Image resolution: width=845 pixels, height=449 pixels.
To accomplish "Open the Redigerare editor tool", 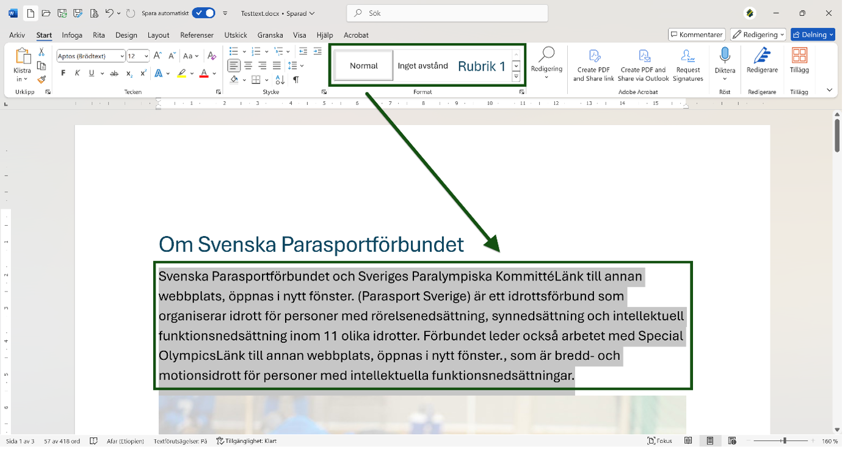I will click(x=762, y=61).
